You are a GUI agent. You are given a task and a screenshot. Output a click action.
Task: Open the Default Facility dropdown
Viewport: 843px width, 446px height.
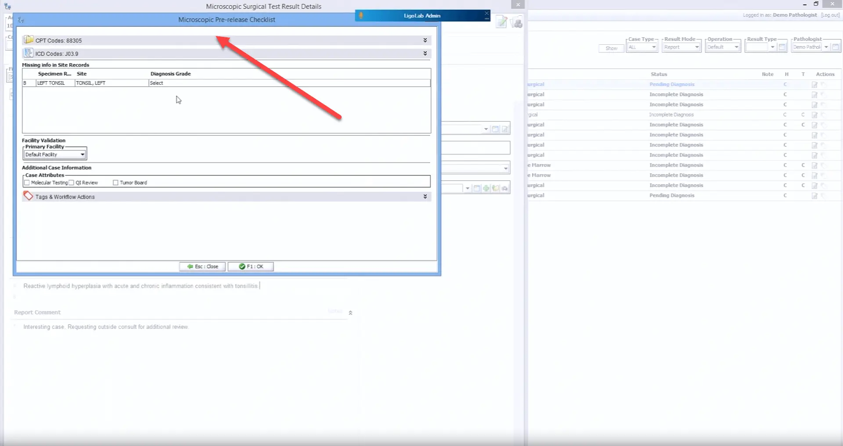pos(82,154)
